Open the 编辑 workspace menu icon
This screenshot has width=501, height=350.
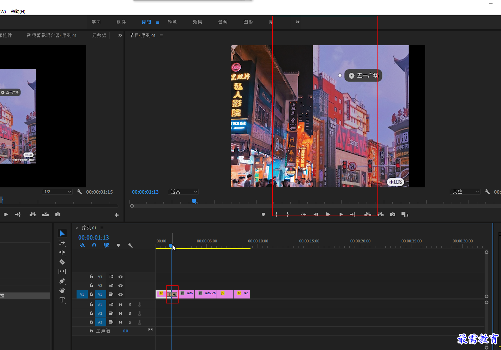(158, 22)
